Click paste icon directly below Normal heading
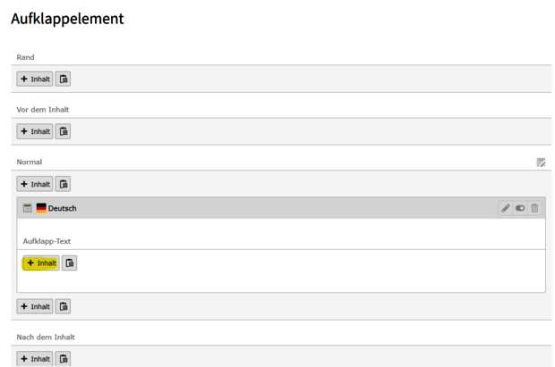555x367 pixels. pos(64,185)
